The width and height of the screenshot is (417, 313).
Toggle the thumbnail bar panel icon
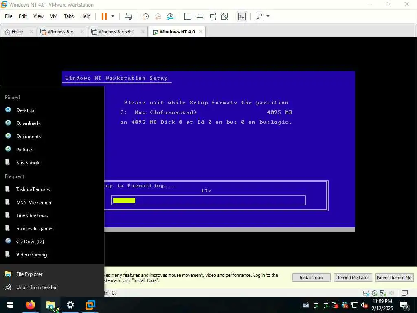coord(200,16)
